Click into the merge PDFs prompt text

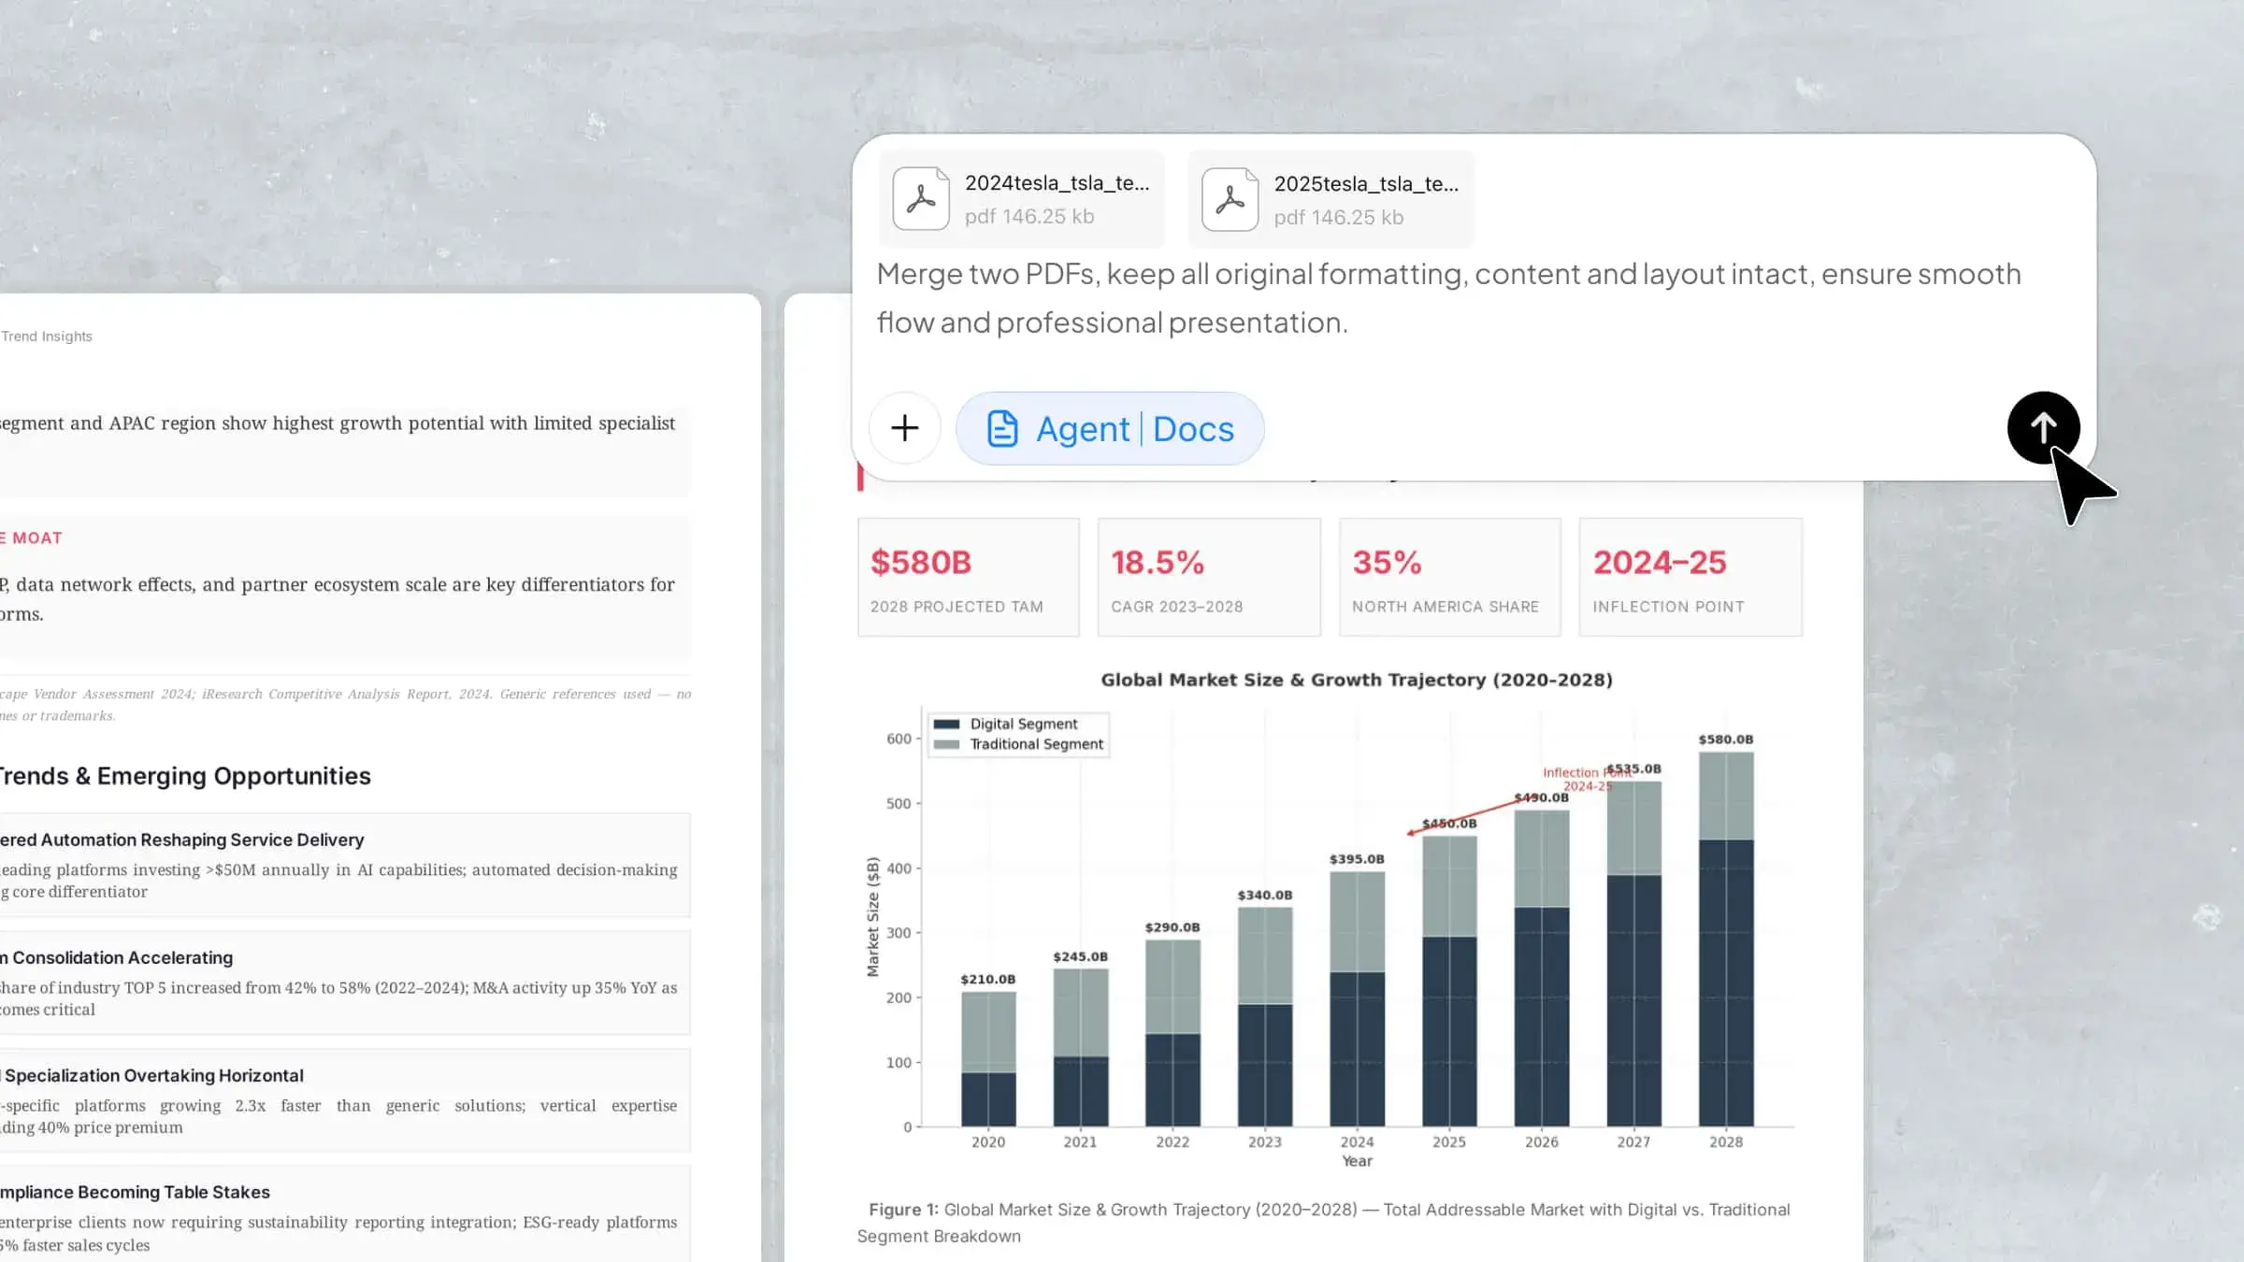coord(1448,298)
